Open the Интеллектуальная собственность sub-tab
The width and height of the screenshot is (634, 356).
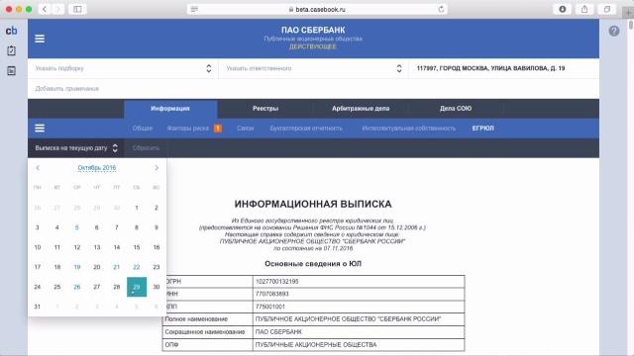(409, 128)
